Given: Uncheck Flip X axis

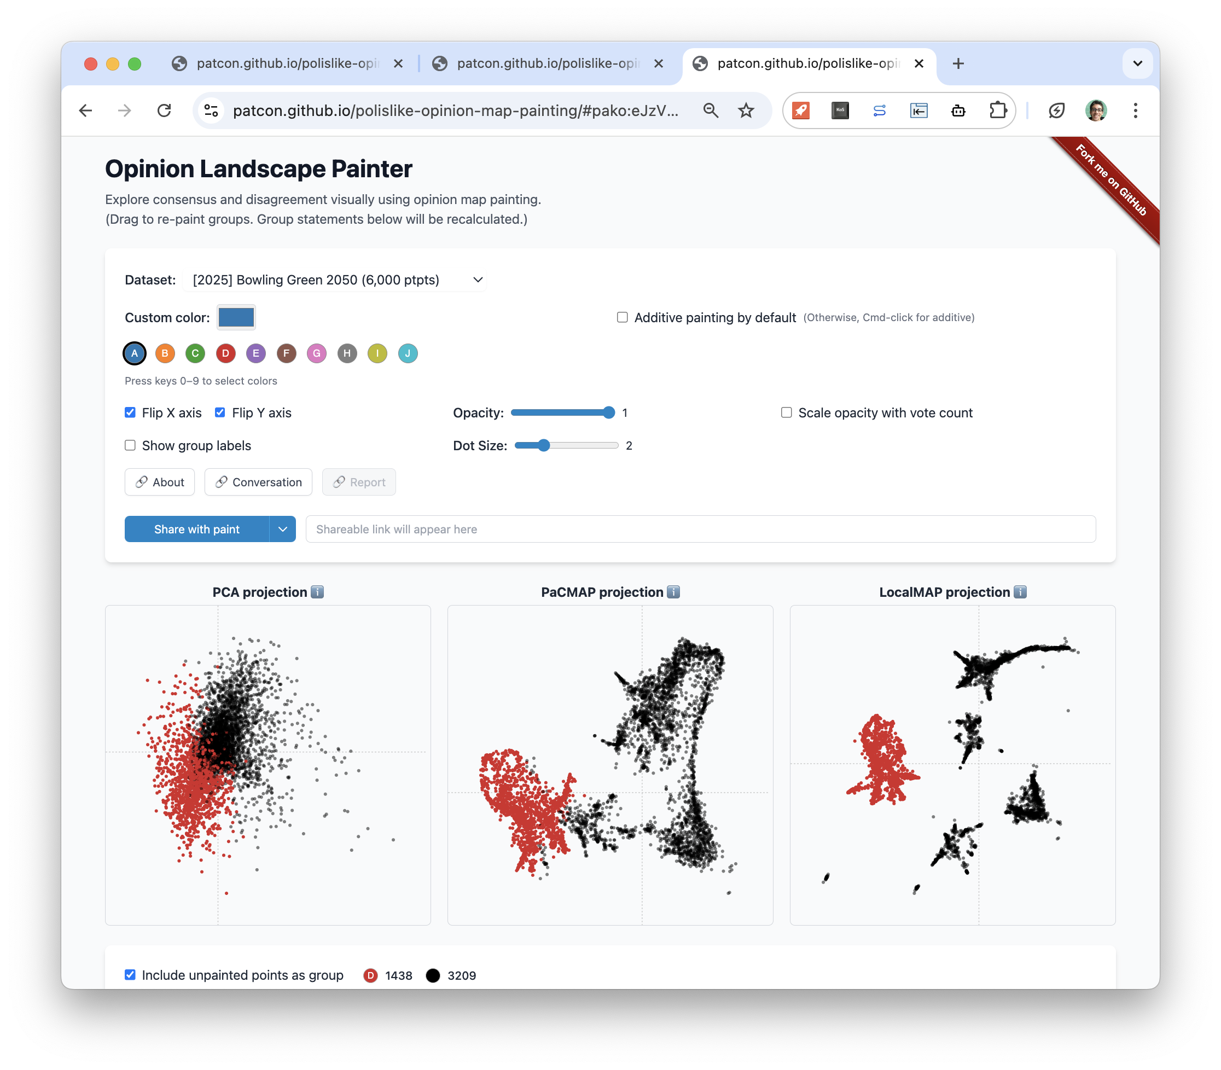Looking at the screenshot, I should [x=130, y=412].
